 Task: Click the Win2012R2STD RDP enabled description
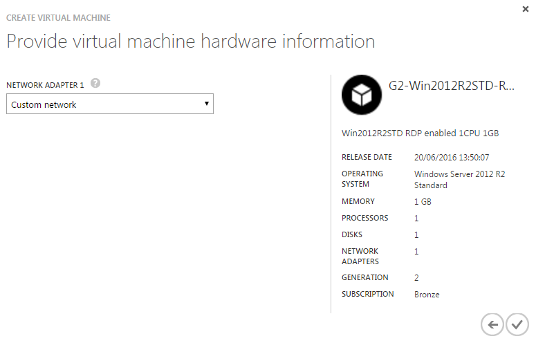(420, 133)
